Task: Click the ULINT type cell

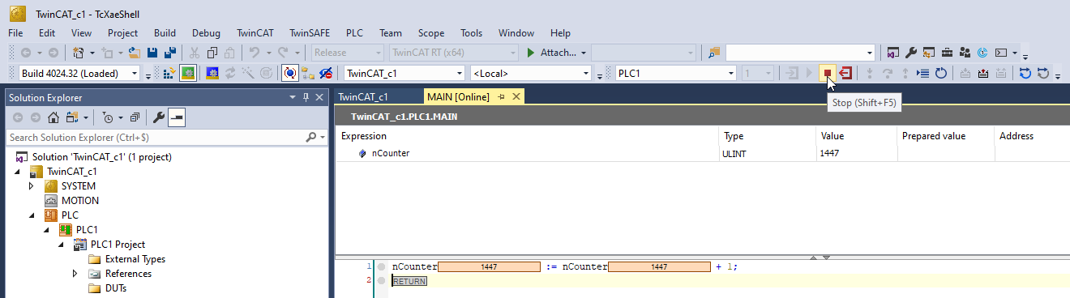Action: point(768,153)
